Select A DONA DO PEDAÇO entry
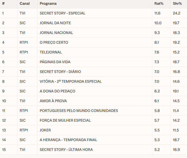Image resolution: width=187 pixels, height=158 pixels. (x=57, y=91)
